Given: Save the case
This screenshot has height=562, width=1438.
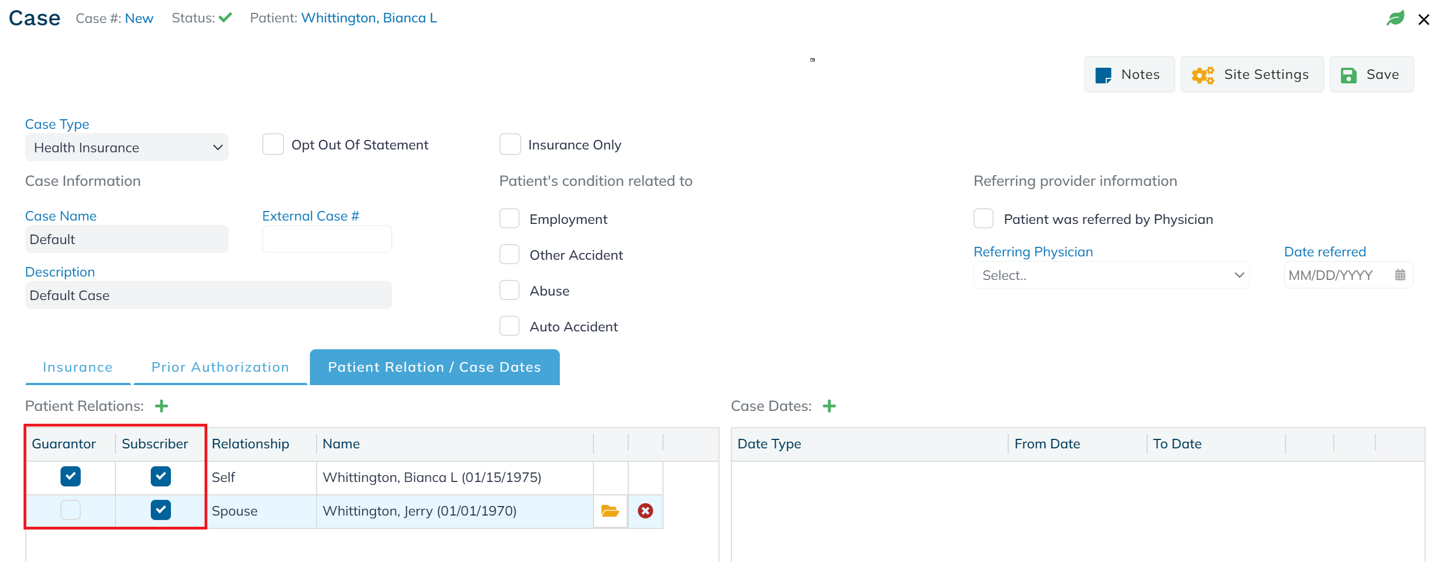Looking at the screenshot, I should (1371, 74).
